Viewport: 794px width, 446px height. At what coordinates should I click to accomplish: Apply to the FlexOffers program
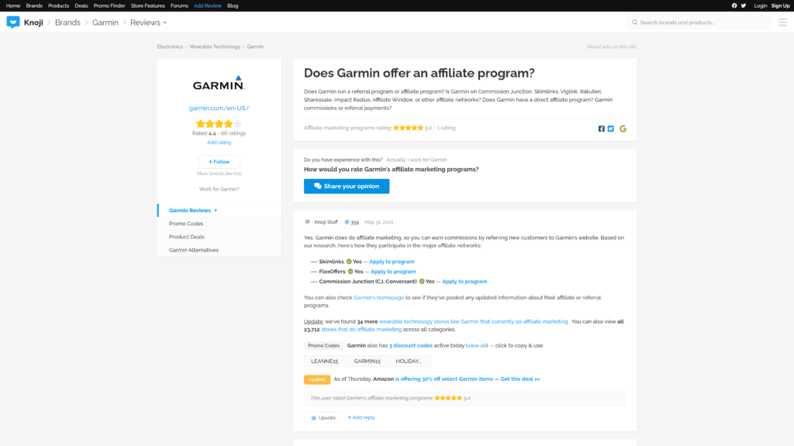click(393, 272)
